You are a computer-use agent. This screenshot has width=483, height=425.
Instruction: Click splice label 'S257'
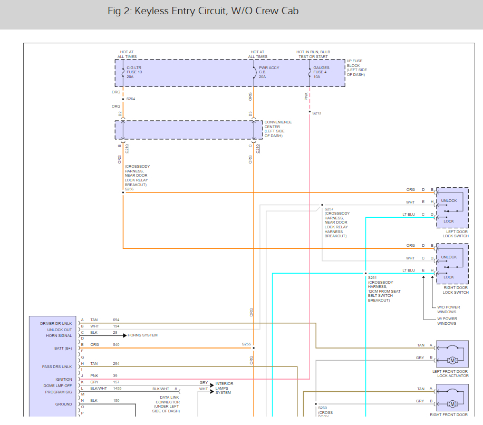(329, 209)
